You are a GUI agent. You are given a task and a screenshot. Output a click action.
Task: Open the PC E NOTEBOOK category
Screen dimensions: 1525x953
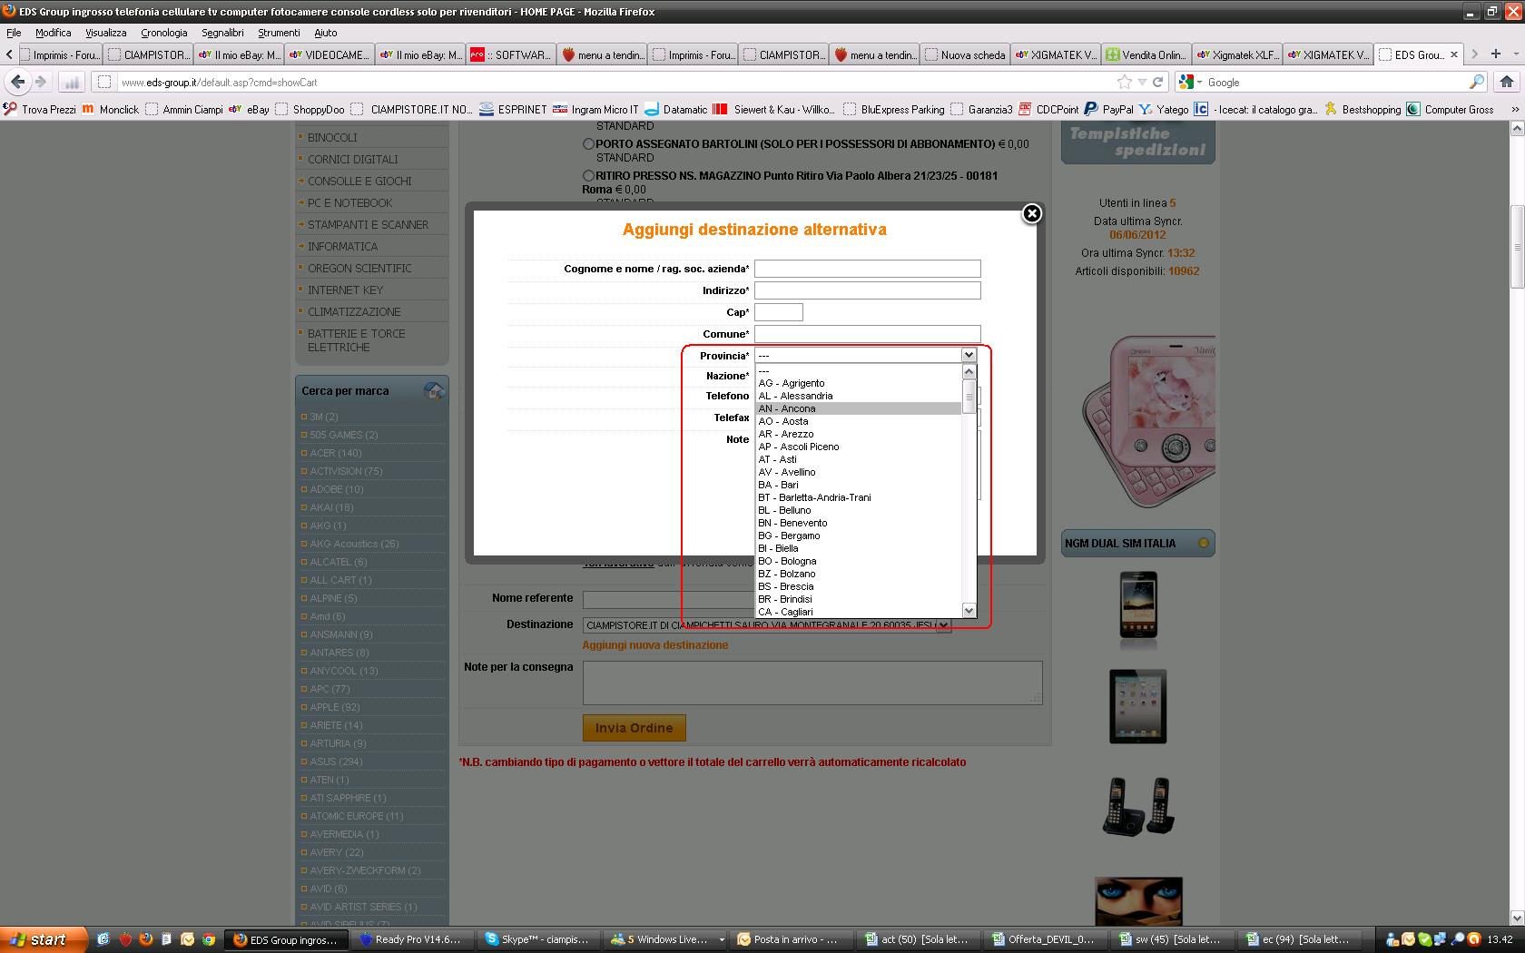[x=350, y=203]
